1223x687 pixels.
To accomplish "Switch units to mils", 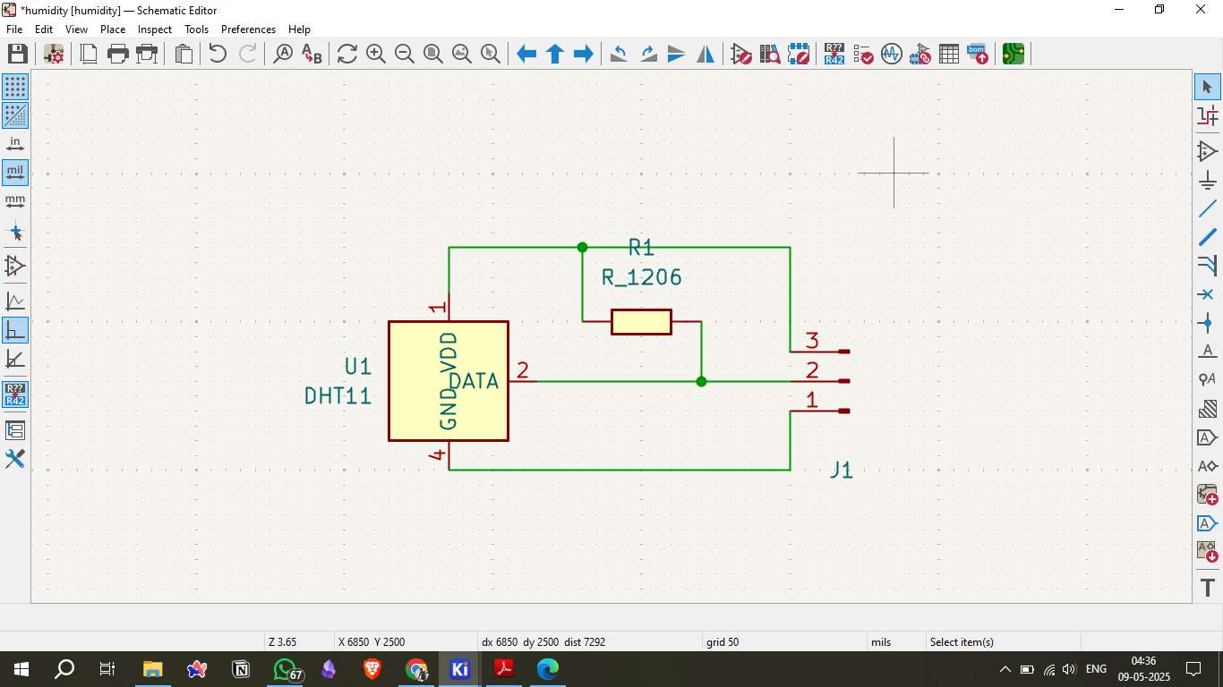I will (x=15, y=173).
